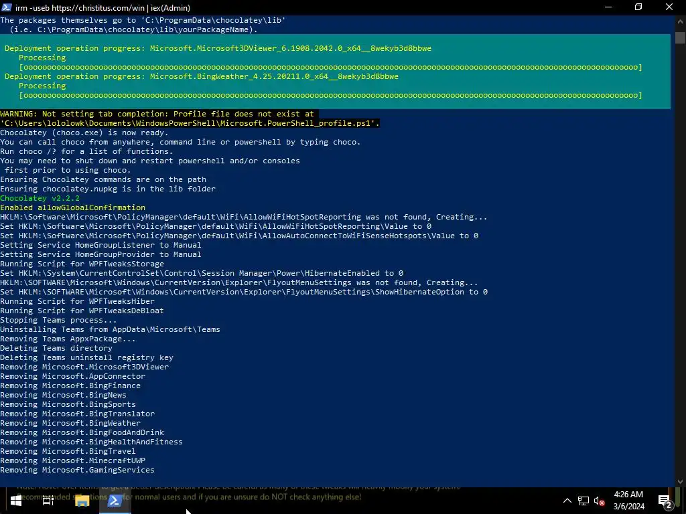
Task: Click 'Deleting Teams uninstall registry key'
Action: click(86, 357)
